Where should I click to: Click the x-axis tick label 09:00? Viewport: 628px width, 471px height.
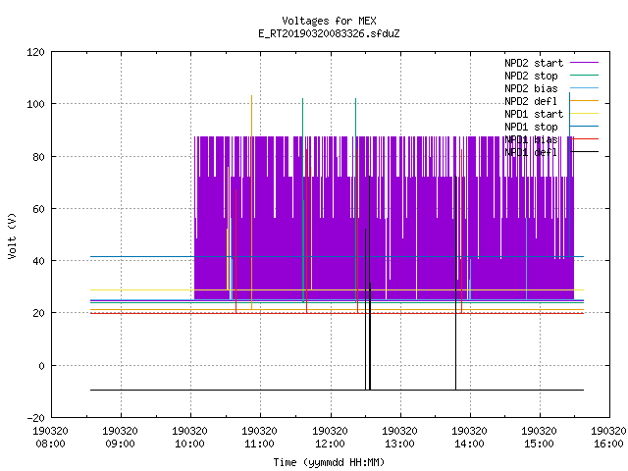120,444
